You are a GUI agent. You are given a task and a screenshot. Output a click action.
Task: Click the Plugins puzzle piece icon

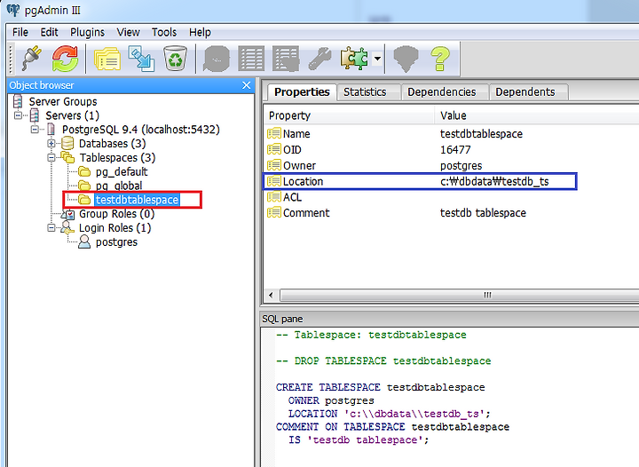(354, 59)
